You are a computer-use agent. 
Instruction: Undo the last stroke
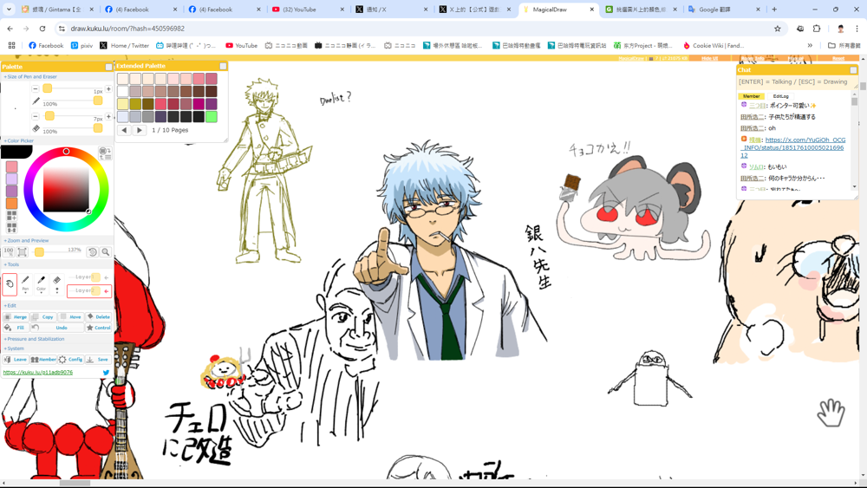click(x=57, y=327)
